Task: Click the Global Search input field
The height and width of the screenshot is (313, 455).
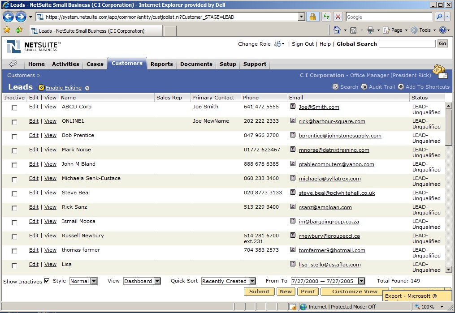Action: pos(407,44)
